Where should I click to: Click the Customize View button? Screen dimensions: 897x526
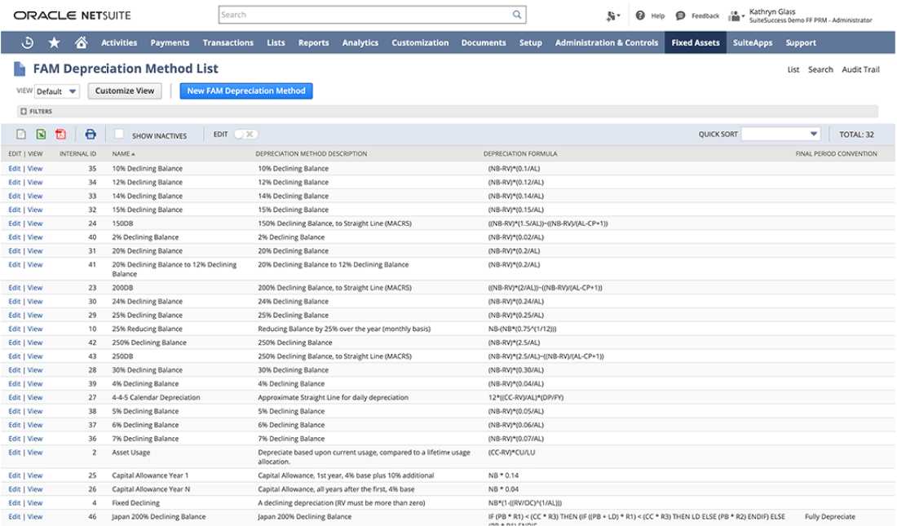125,91
